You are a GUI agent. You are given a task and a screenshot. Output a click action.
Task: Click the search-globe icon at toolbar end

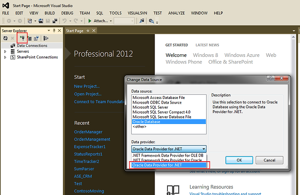(x=151, y=21)
